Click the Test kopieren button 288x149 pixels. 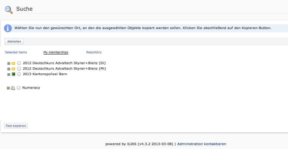point(16,126)
